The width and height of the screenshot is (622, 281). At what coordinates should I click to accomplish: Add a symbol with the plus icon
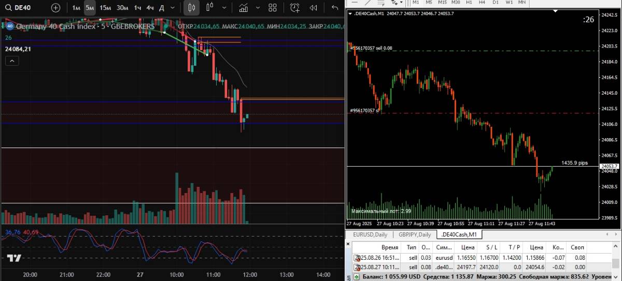55,8
